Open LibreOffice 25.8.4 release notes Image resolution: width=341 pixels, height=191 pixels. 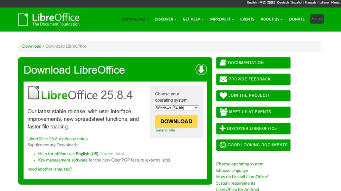click(57, 139)
